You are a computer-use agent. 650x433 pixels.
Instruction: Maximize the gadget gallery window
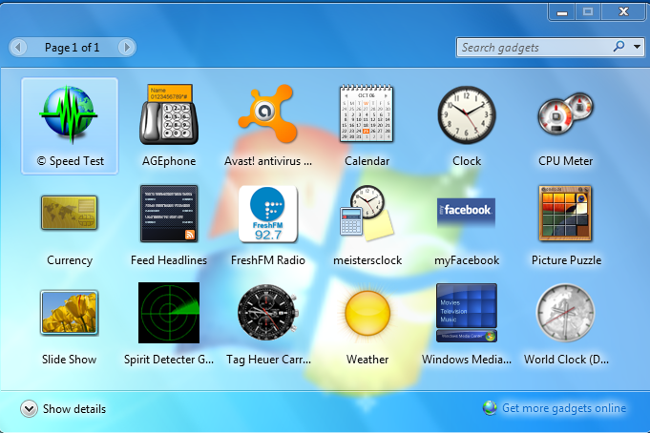point(588,12)
